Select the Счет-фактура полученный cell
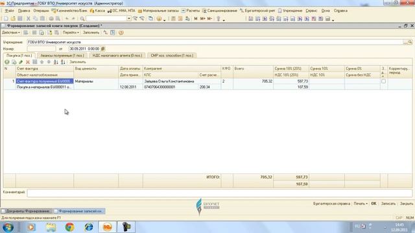 click(45, 82)
